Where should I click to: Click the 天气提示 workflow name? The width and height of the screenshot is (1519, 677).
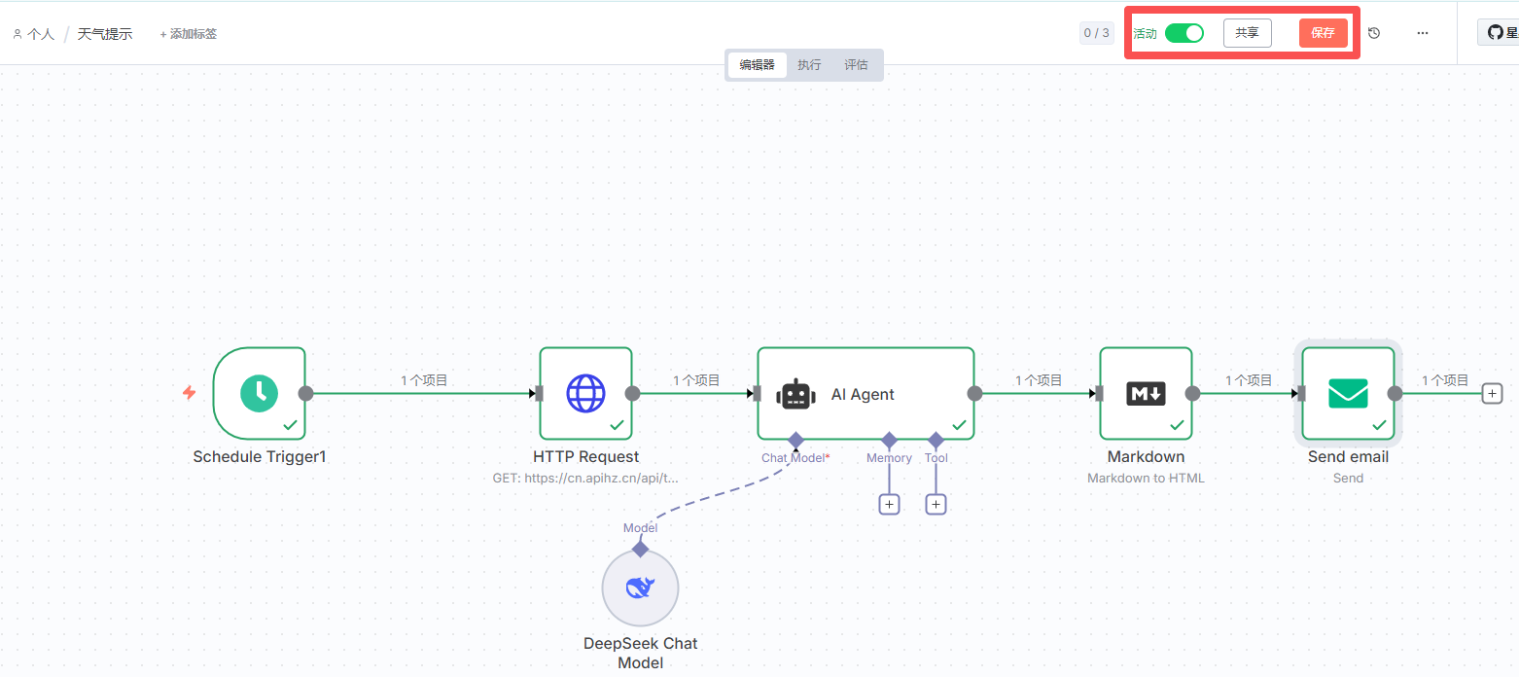coord(105,34)
